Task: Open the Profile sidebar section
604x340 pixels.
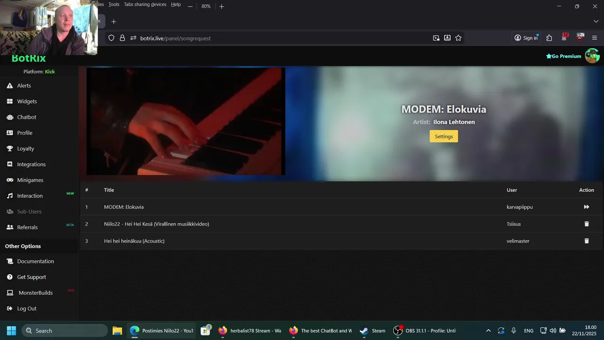Action: (x=25, y=133)
